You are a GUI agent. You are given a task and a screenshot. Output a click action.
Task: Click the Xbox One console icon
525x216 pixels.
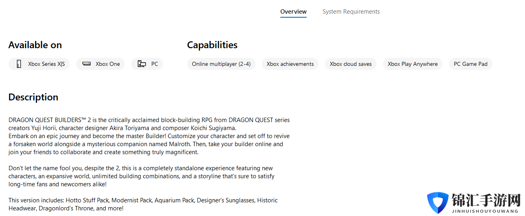coord(86,64)
